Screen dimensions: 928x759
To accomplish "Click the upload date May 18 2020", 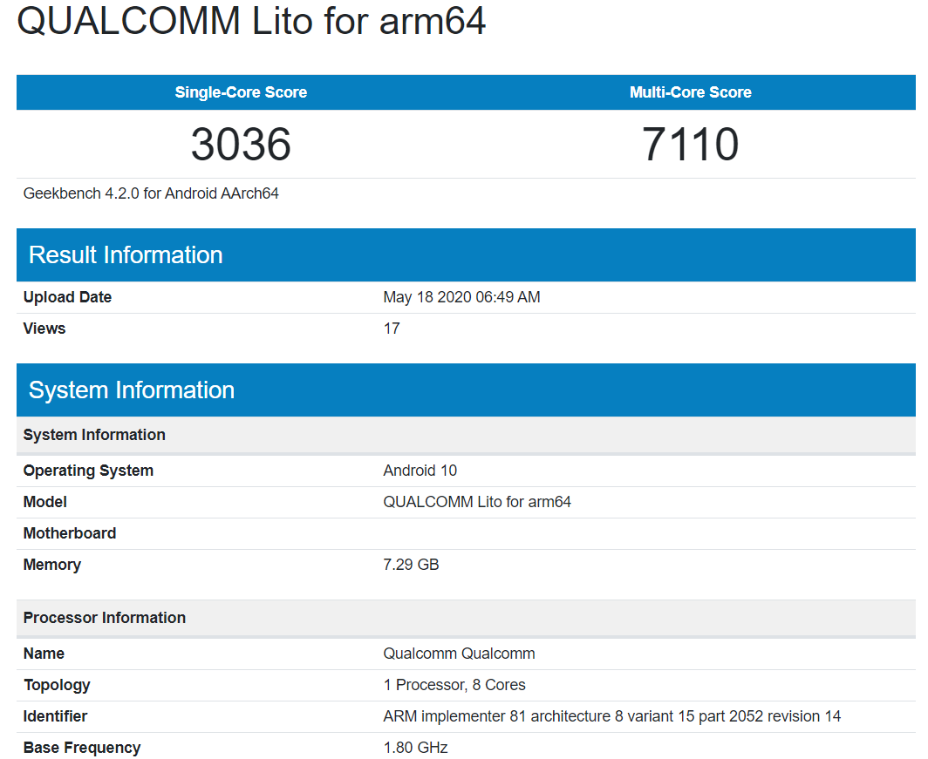I will (x=461, y=296).
